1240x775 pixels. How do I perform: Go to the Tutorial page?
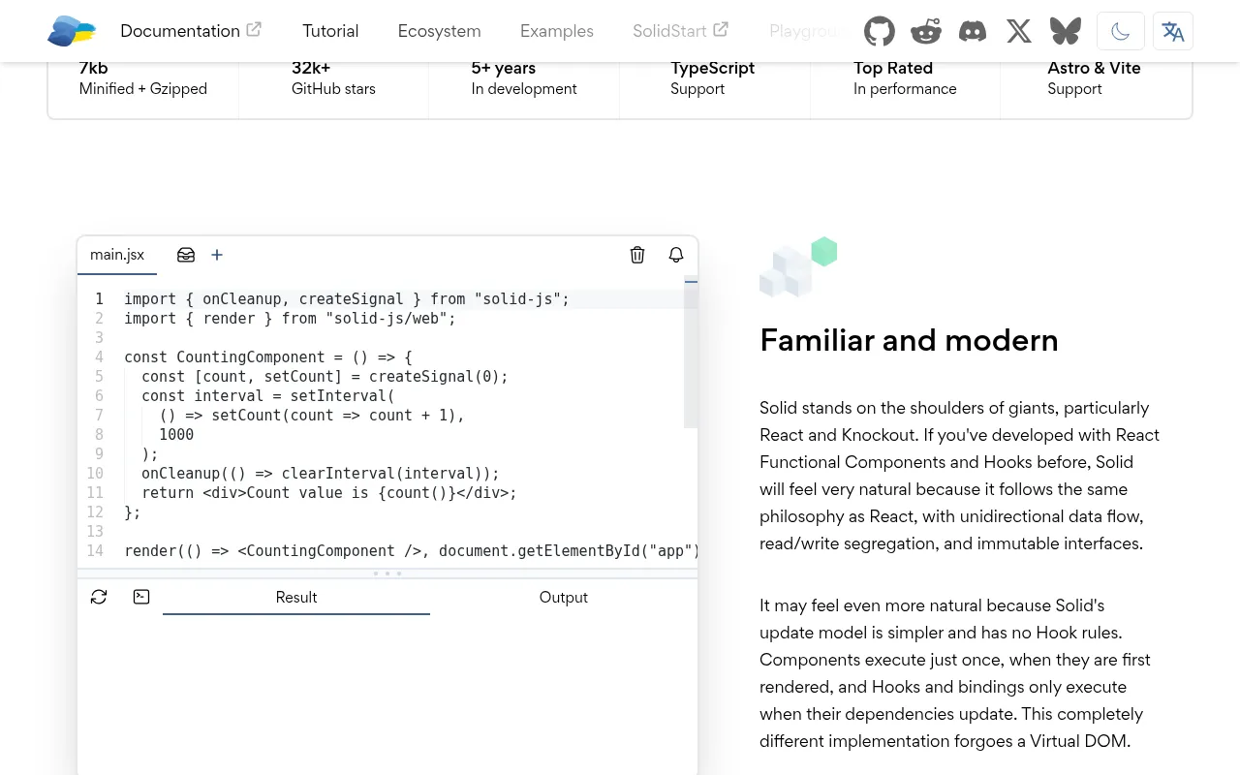pyautogui.click(x=330, y=31)
